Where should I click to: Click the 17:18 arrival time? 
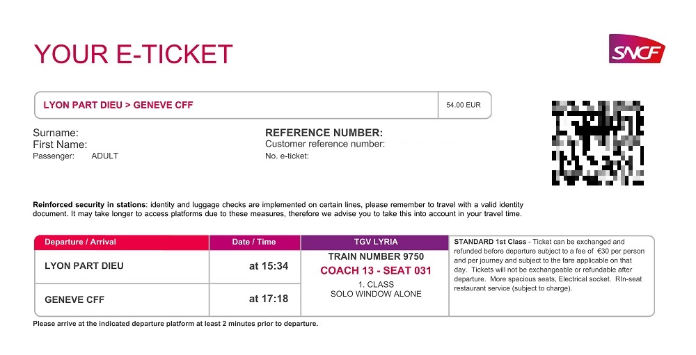[269, 299]
